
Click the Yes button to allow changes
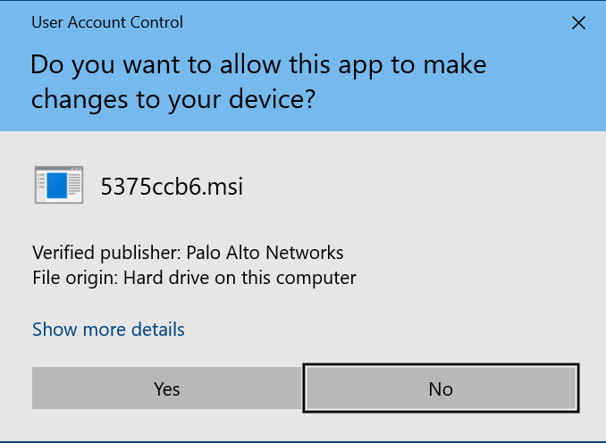click(x=167, y=389)
